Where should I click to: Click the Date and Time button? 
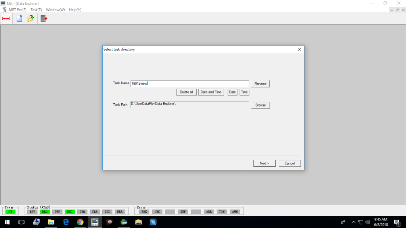[211, 92]
